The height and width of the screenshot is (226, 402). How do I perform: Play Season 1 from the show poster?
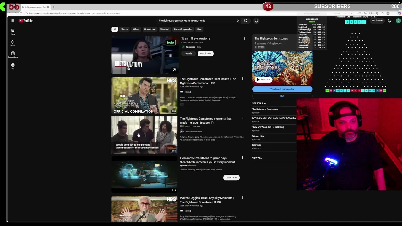[263, 80]
